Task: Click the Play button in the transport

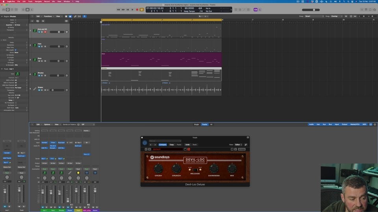Action: pyautogui.click(x=132, y=9)
